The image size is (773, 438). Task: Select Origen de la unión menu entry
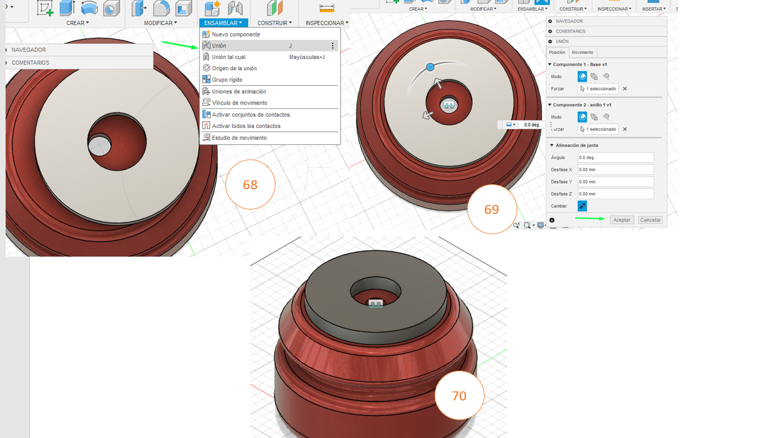[270, 68]
